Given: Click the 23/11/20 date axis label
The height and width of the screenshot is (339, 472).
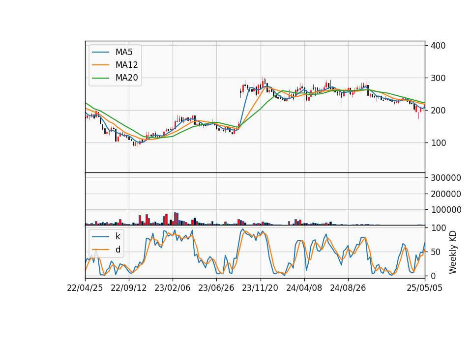Looking at the screenshot, I should click(x=260, y=288).
